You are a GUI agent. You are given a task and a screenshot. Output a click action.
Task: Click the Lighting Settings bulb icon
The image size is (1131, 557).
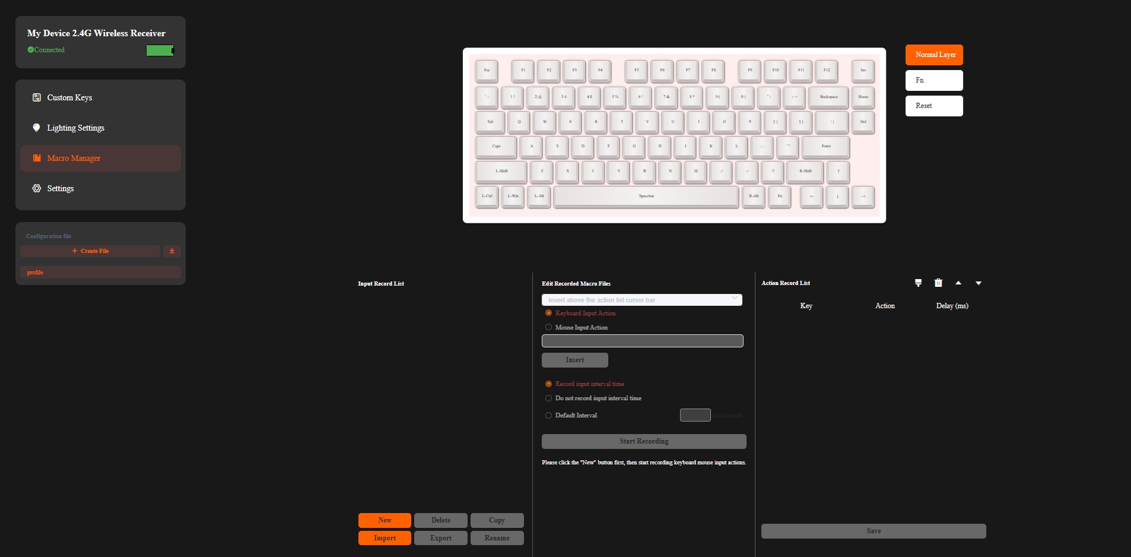(x=37, y=128)
